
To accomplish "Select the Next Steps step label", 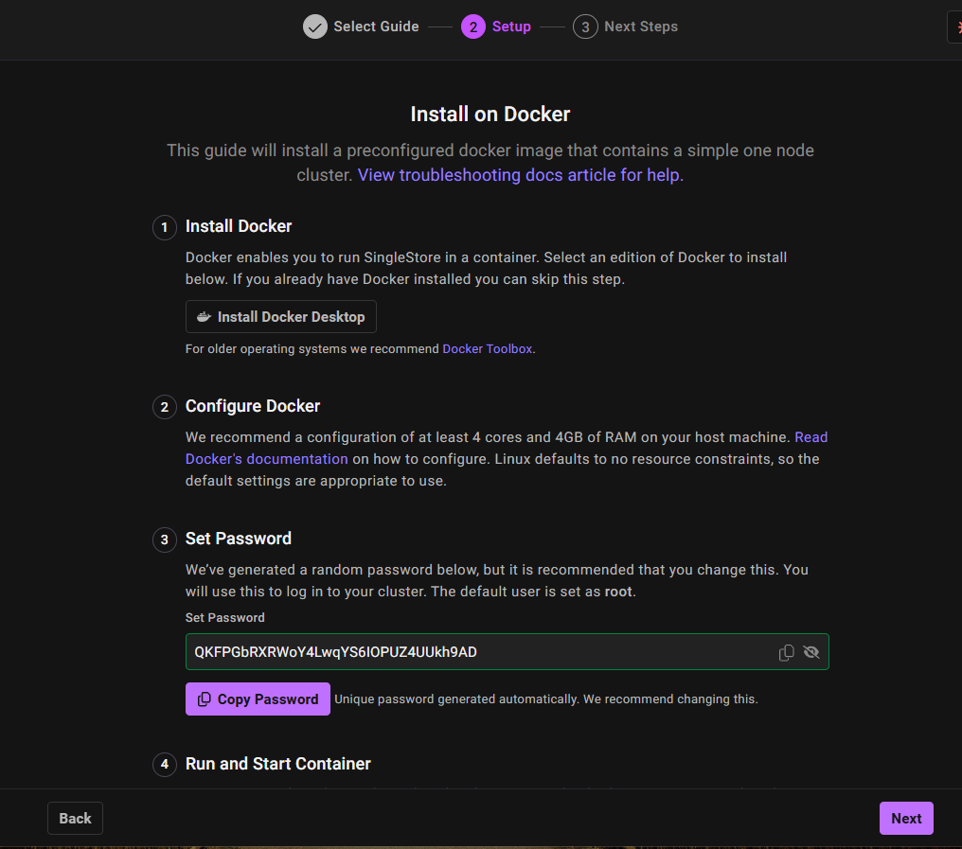I will point(641,27).
